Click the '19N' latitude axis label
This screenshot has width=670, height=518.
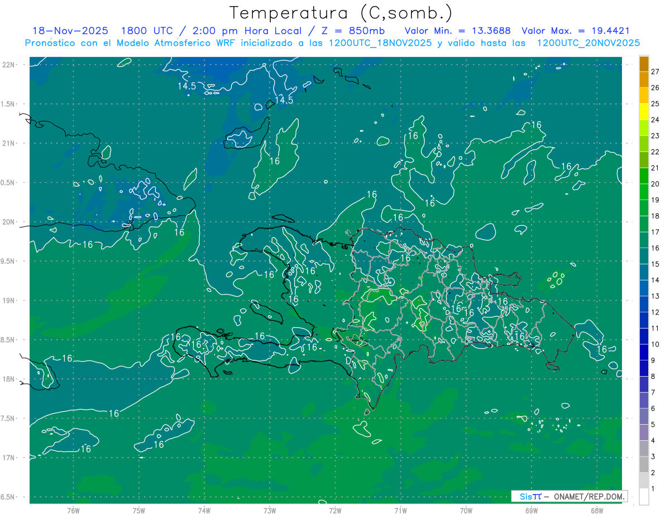[x=9, y=301]
